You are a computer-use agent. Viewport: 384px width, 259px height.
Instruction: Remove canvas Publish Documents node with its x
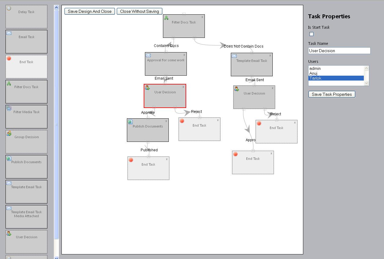click(166, 121)
